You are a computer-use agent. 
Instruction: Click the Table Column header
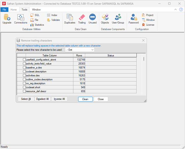[50, 56]
